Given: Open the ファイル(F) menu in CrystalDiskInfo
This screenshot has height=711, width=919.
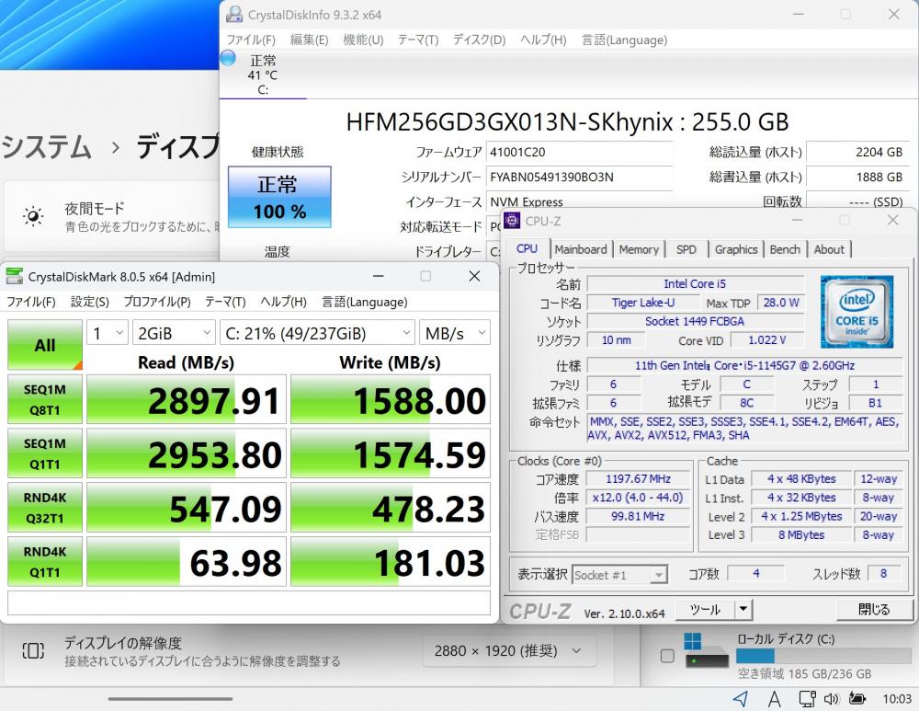Looking at the screenshot, I should (x=251, y=40).
